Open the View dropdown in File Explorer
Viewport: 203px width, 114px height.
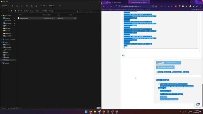click(x=52, y=6)
